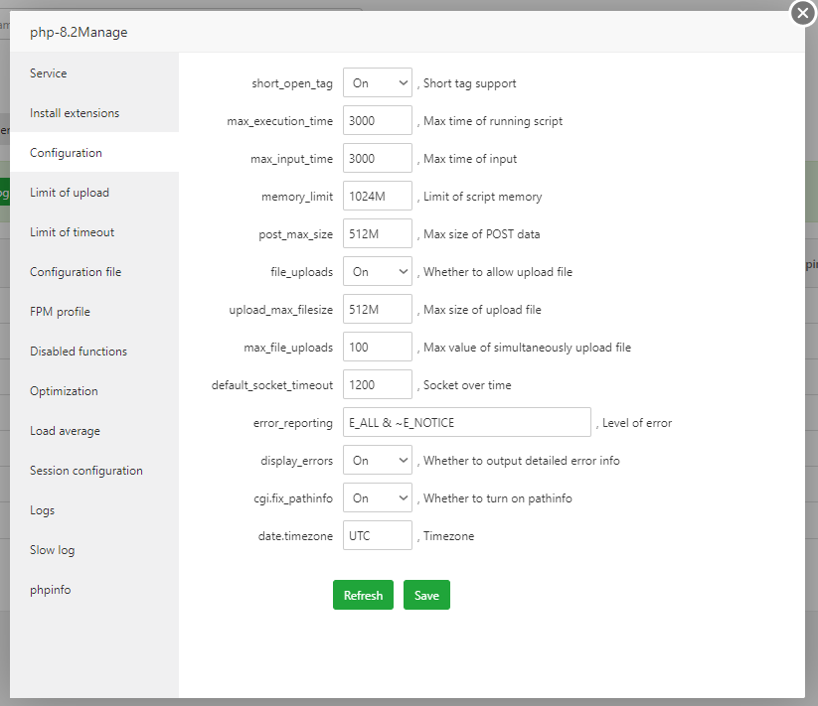The width and height of the screenshot is (818, 706).
Task: Open the phpinfo tab
Action: coord(50,590)
